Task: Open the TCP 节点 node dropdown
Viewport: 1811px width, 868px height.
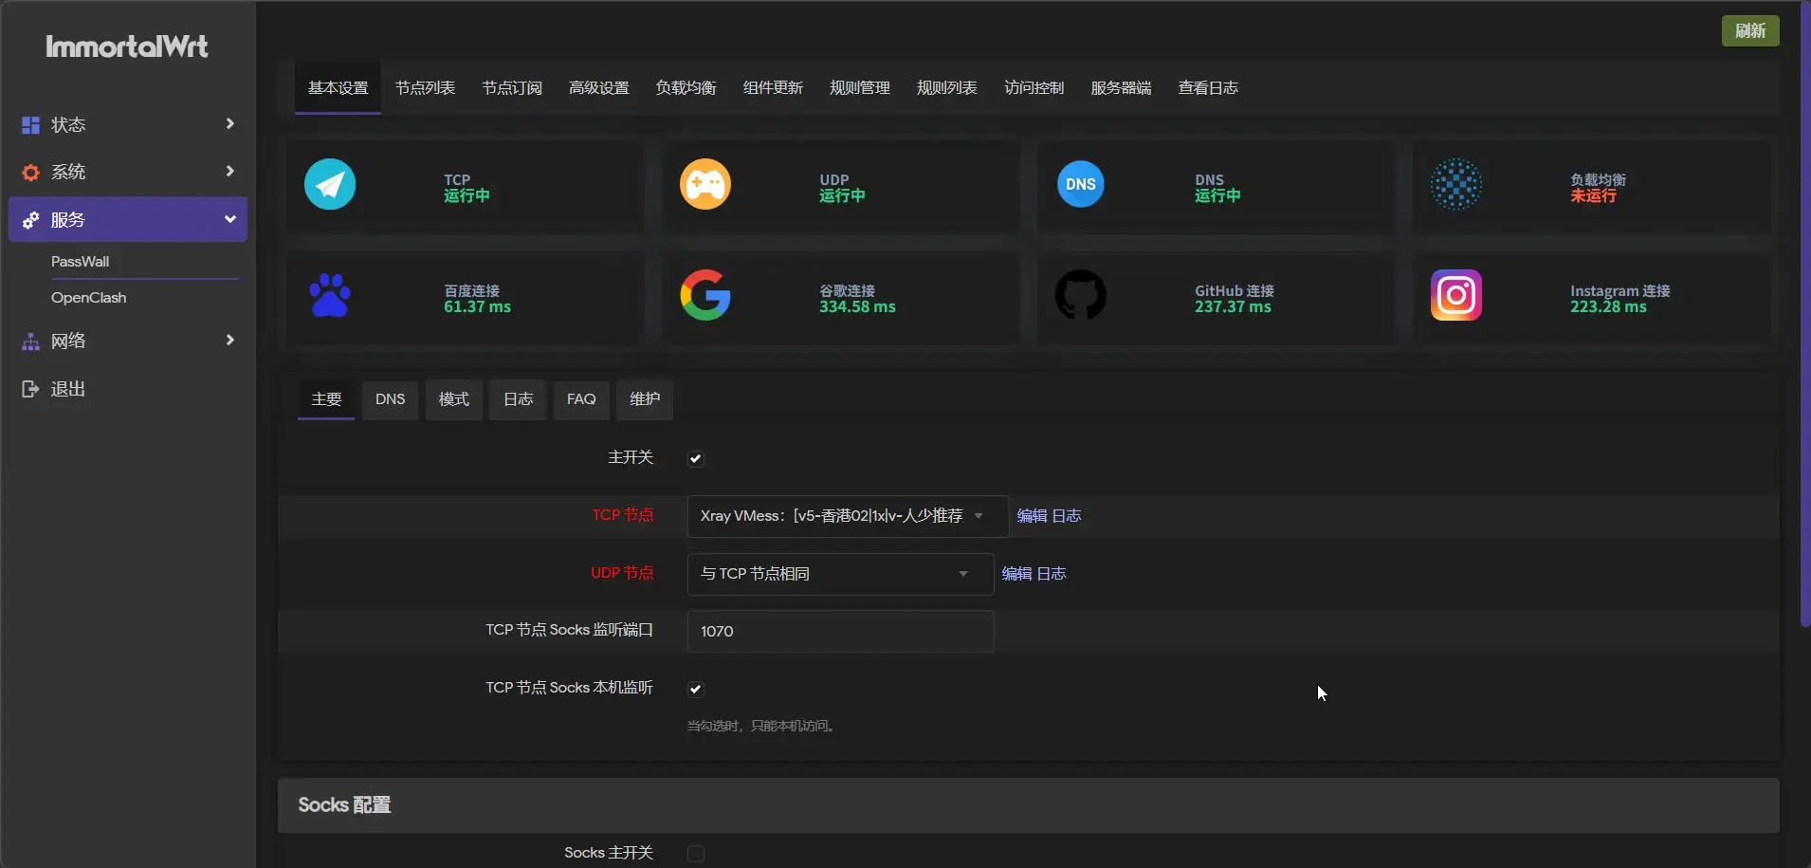Action: coord(847,516)
